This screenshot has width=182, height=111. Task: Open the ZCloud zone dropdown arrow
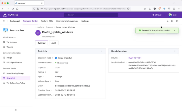164,15
